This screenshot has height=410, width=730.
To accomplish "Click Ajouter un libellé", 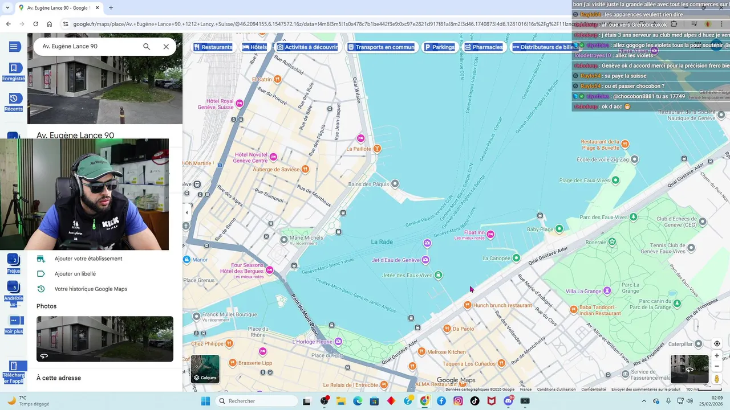I will pyautogui.click(x=75, y=274).
